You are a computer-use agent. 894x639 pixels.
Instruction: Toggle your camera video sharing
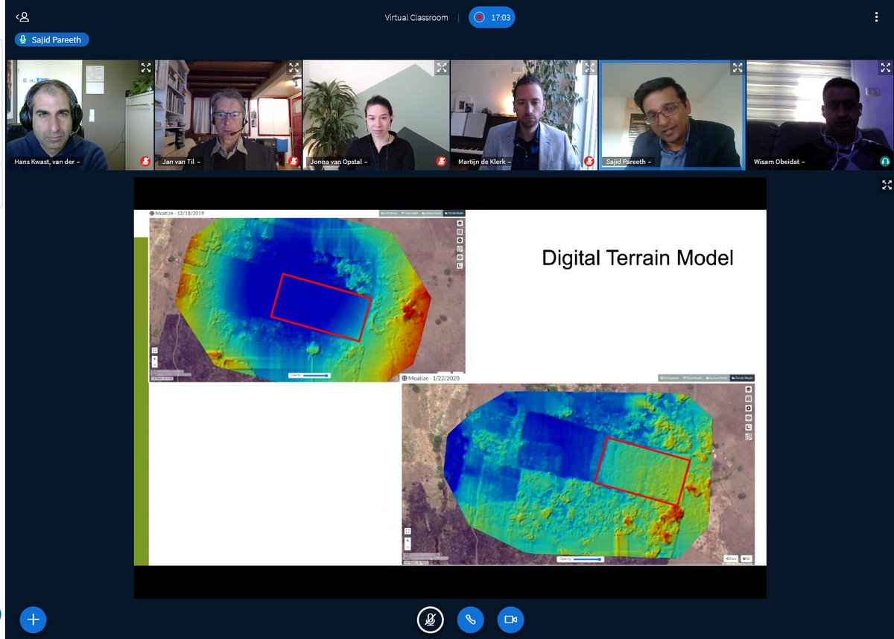(511, 619)
